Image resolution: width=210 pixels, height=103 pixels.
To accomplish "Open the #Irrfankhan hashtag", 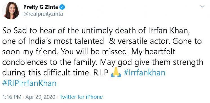I will [144, 73].
